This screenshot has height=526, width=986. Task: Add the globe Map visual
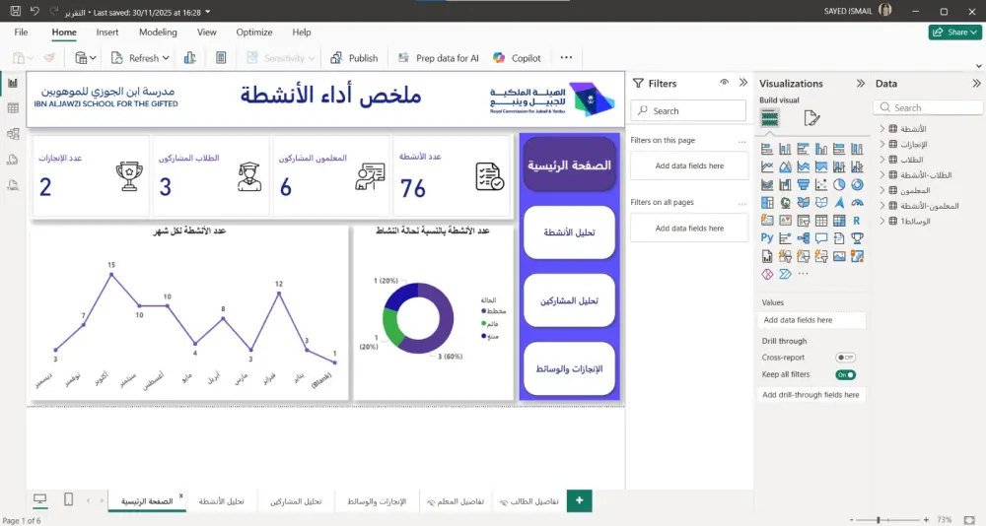(786, 202)
